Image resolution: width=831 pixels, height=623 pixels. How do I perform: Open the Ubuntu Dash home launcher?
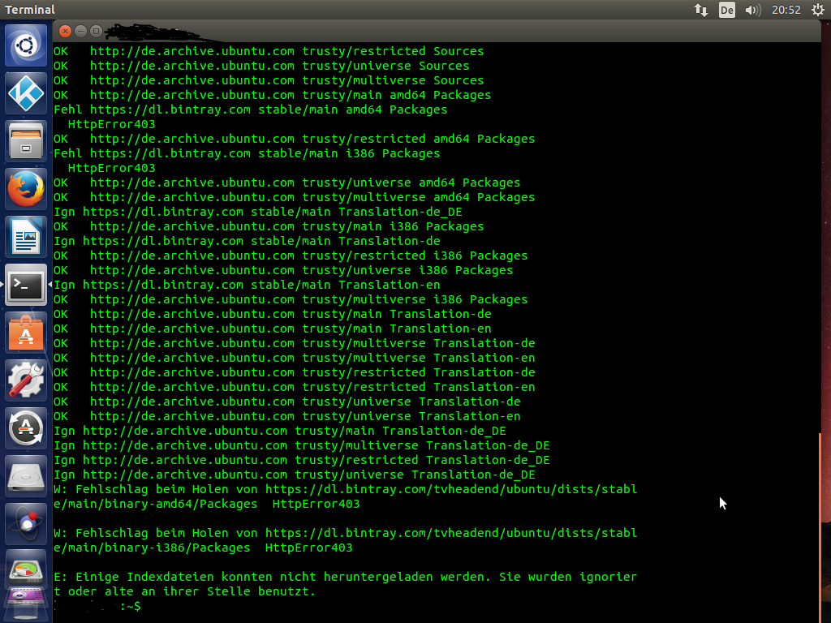click(x=26, y=45)
